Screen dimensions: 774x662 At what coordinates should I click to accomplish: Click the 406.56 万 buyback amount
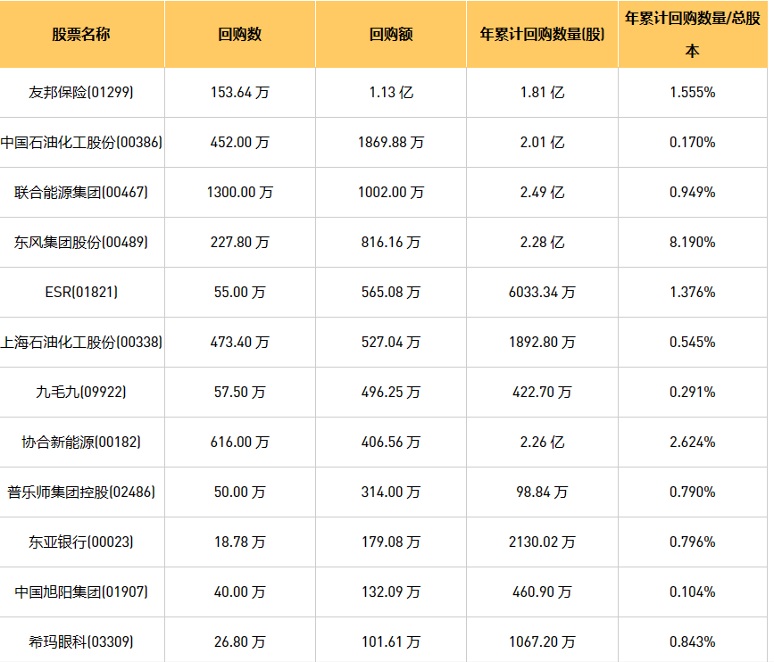click(391, 442)
